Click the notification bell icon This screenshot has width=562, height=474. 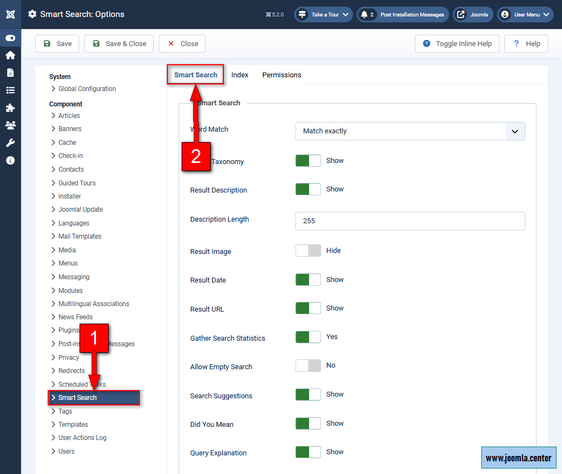(364, 15)
